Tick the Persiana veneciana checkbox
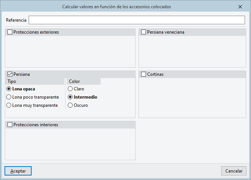Viewport: 251px width, 180px height. 144,32
